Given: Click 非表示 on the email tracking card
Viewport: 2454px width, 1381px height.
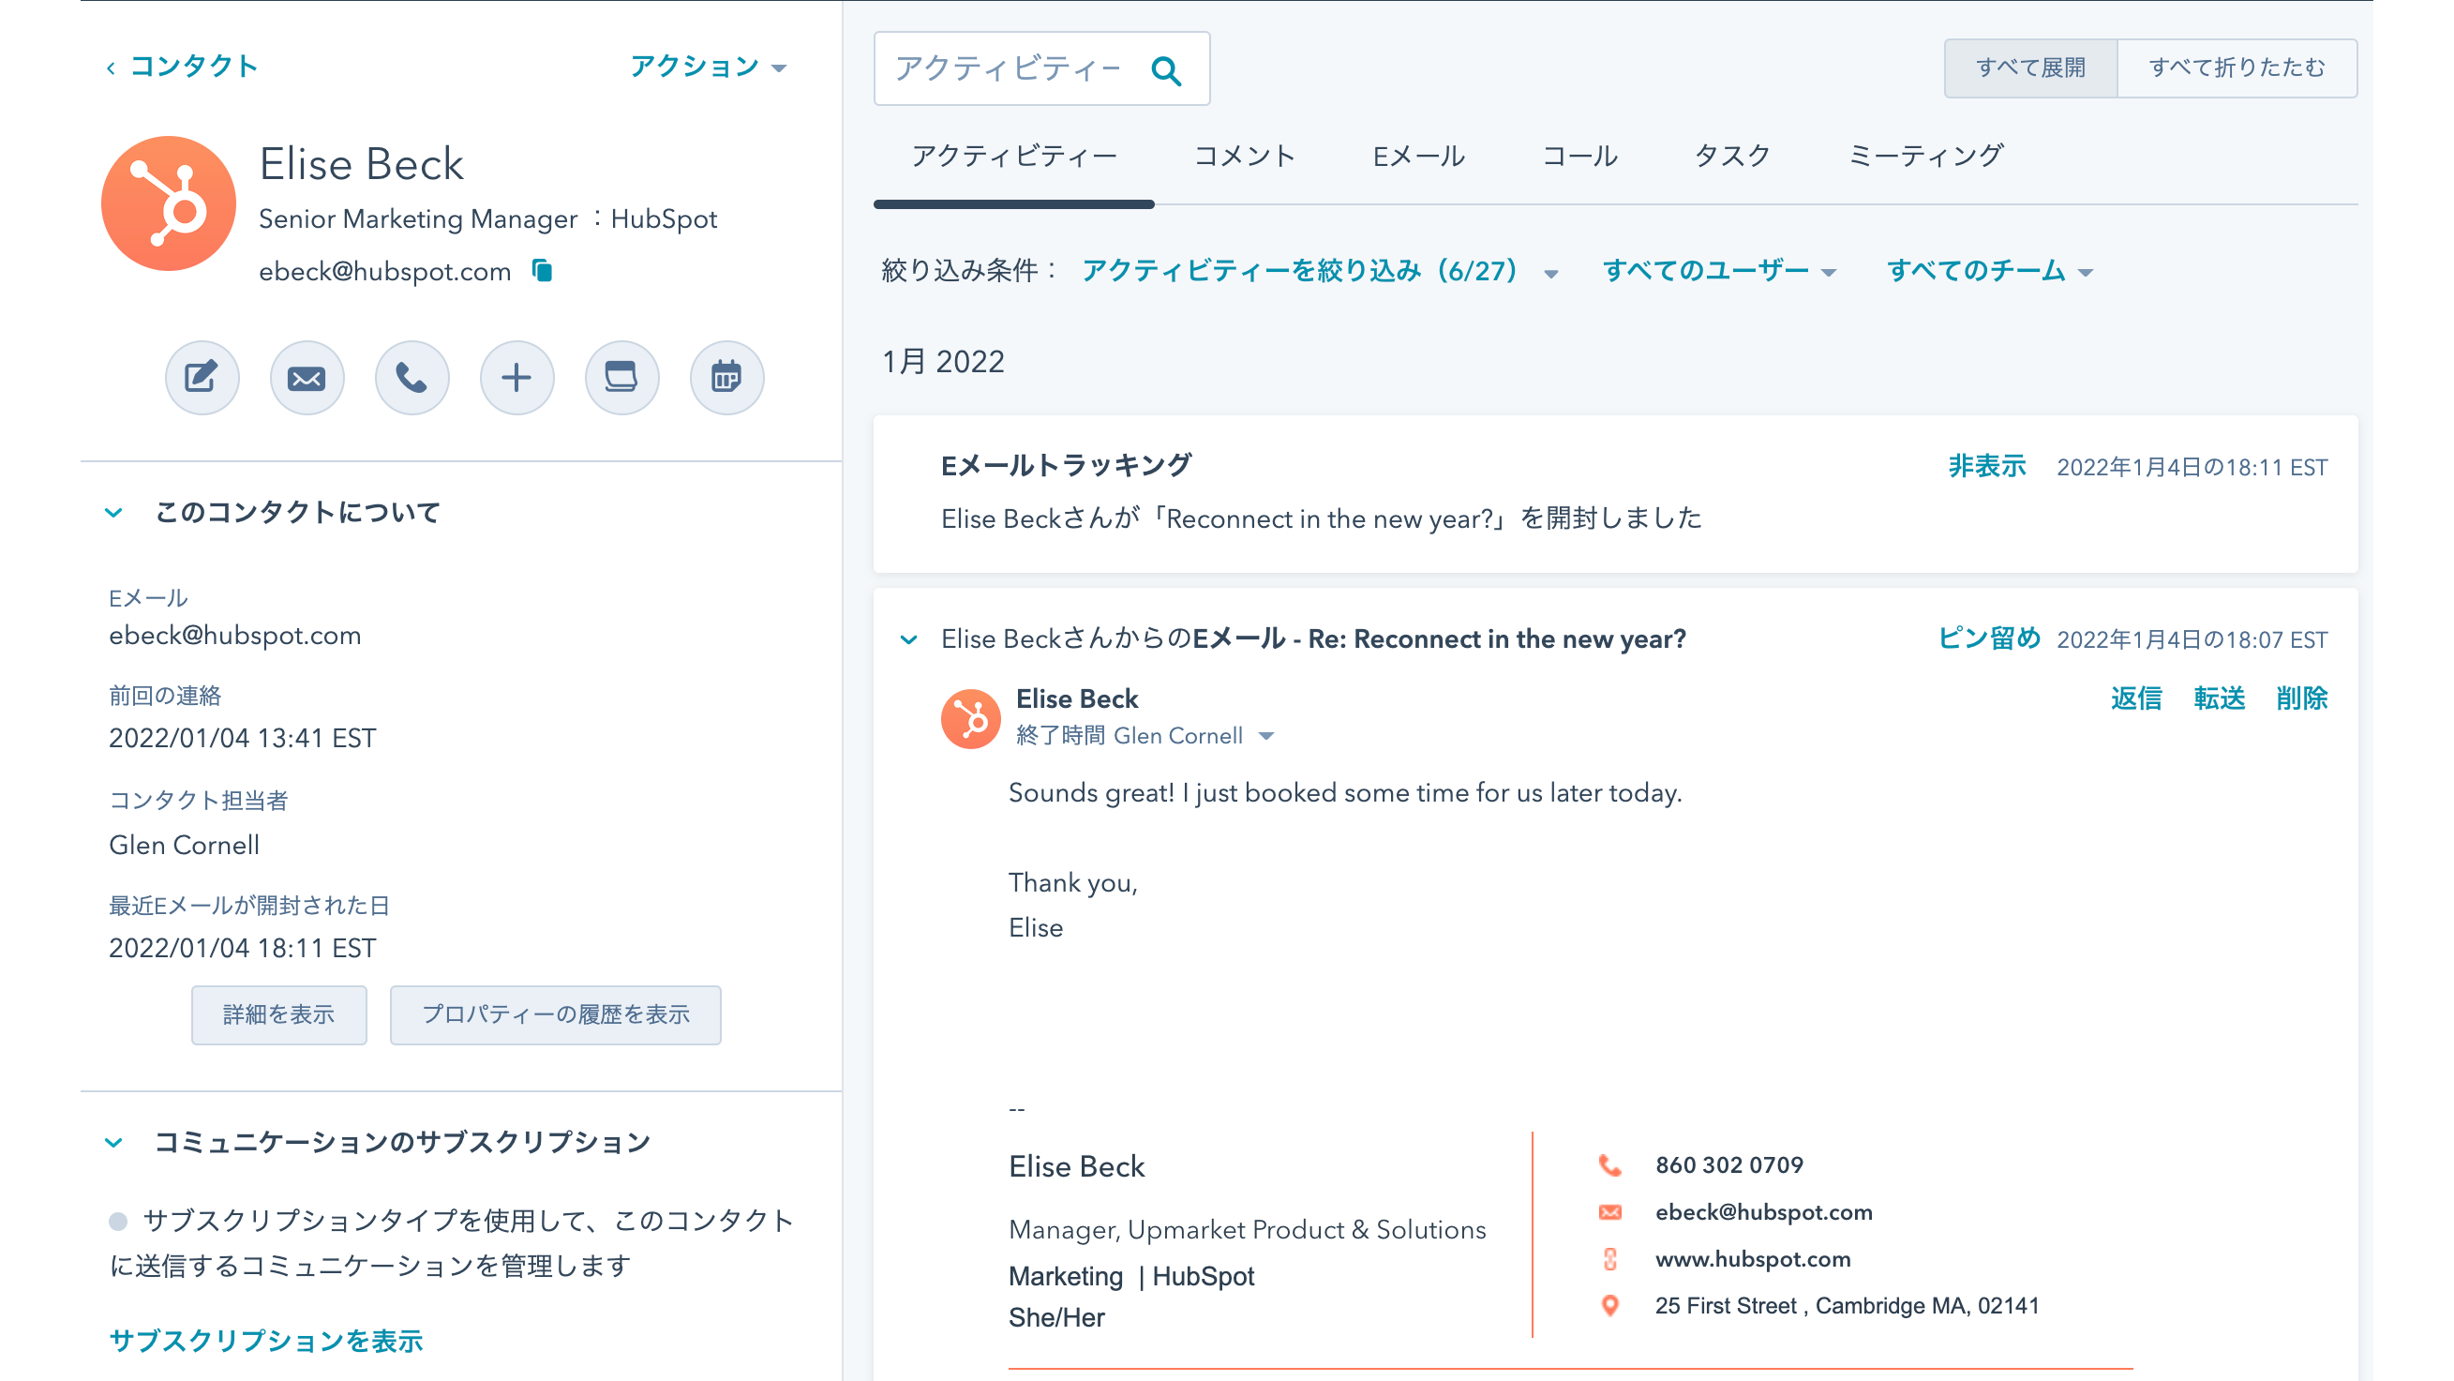Looking at the screenshot, I should (x=1987, y=466).
